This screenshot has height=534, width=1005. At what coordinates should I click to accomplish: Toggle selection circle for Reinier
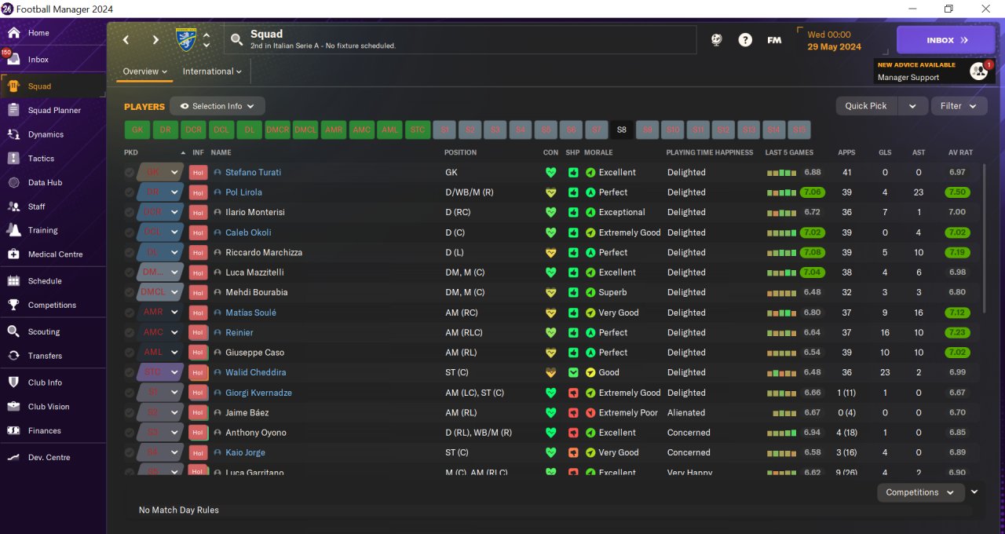tap(129, 333)
